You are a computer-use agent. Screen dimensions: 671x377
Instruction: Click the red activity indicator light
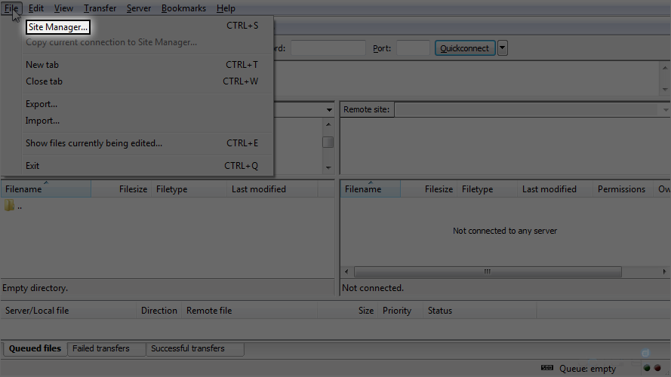coord(657,368)
